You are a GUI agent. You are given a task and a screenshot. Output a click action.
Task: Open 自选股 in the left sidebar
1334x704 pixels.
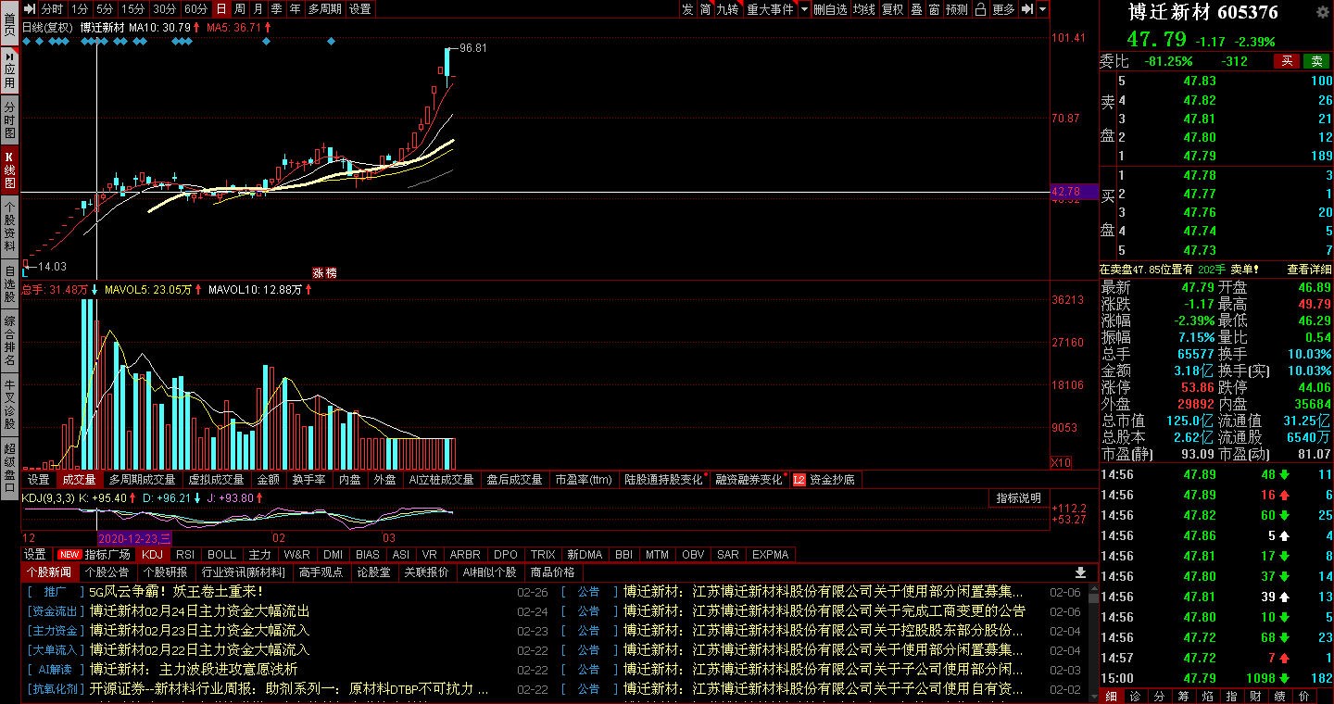9,283
